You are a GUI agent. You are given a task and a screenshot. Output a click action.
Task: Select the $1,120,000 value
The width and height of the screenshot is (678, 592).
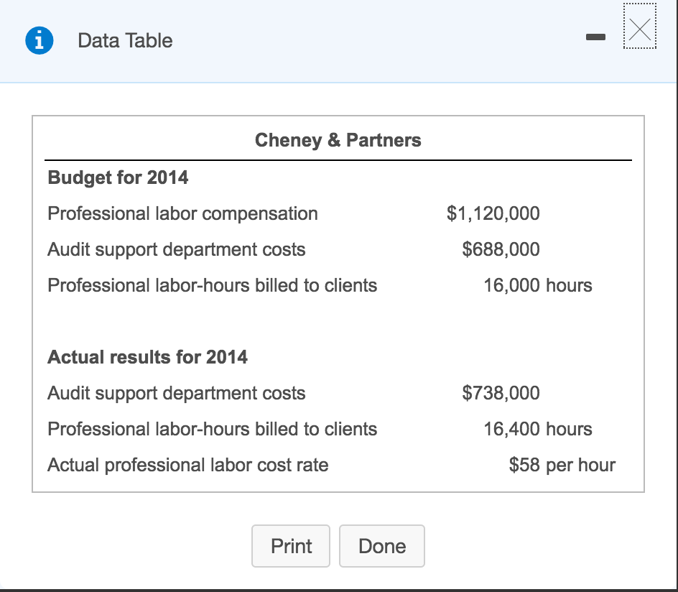click(493, 213)
